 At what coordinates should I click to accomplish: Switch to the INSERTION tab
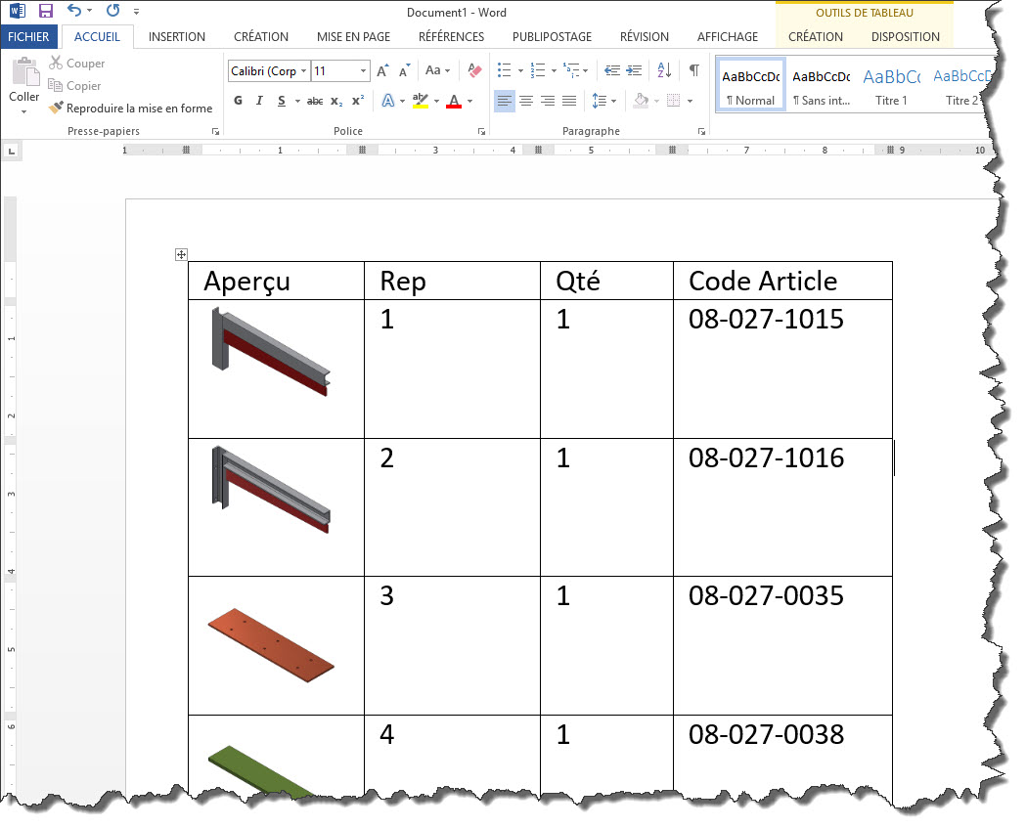tap(177, 37)
